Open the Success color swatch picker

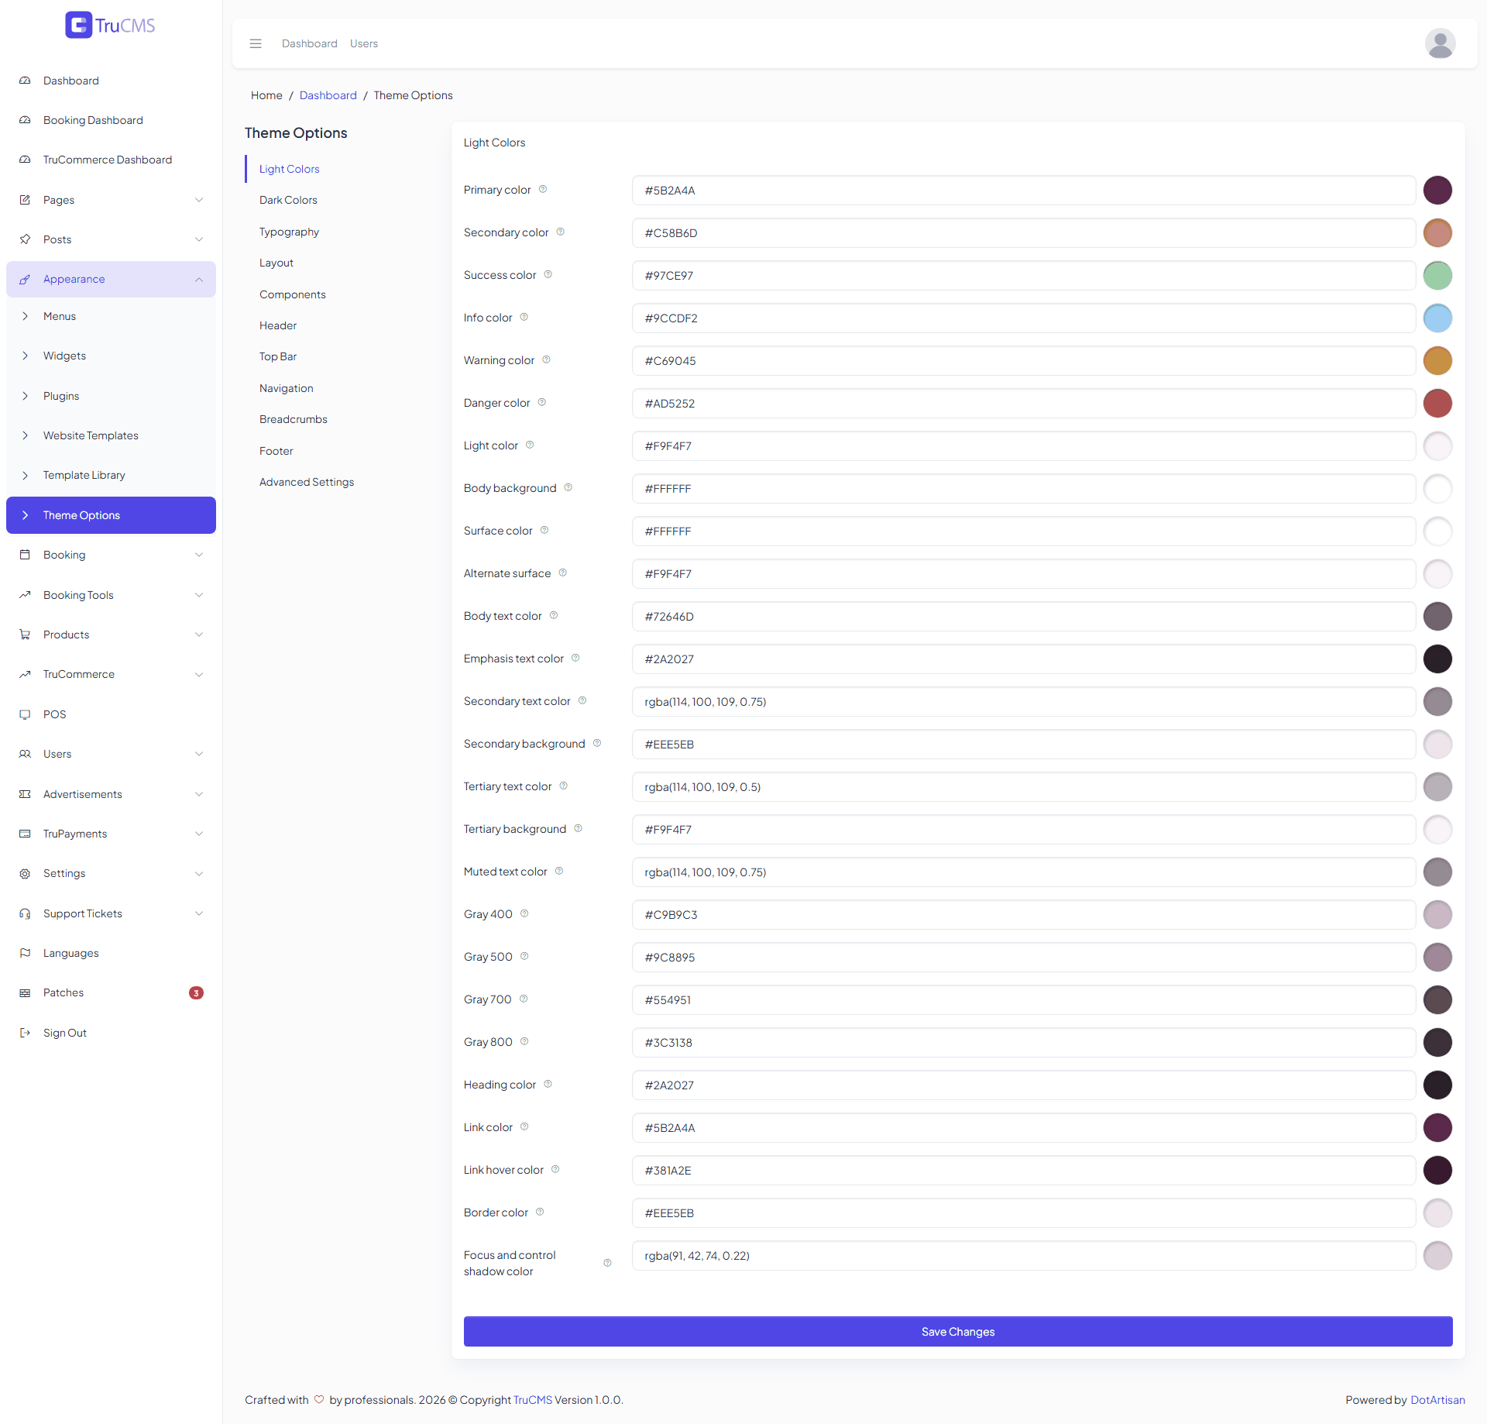1437,275
